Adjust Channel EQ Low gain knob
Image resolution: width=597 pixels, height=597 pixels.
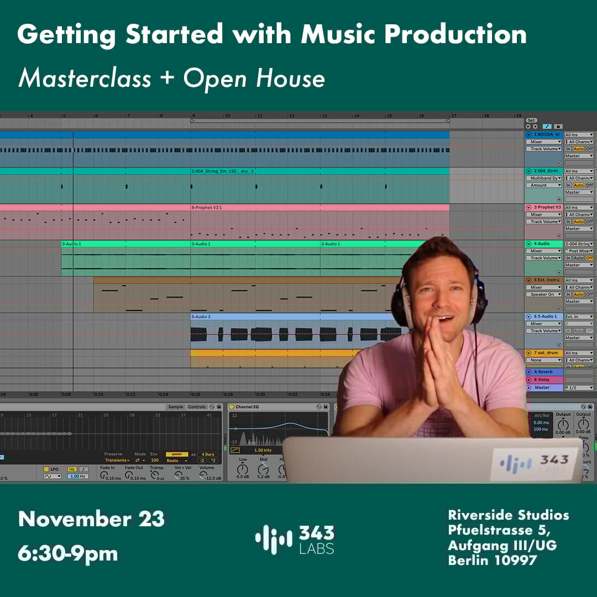pyautogui.click(x=243, y=469)
